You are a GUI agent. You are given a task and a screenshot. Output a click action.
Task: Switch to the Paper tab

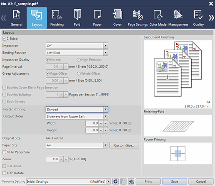point(97,18)
